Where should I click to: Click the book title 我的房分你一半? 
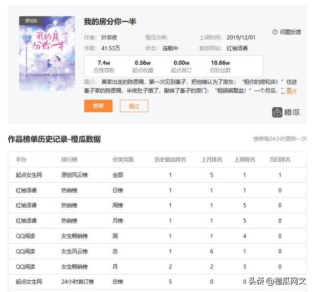(x=110, y=21)
